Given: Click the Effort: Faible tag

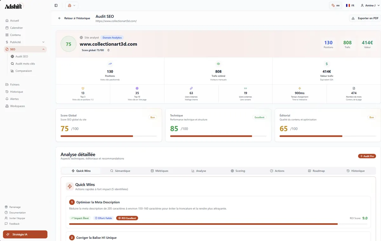Looking at the screenshot, I should [x=104, y=218].
